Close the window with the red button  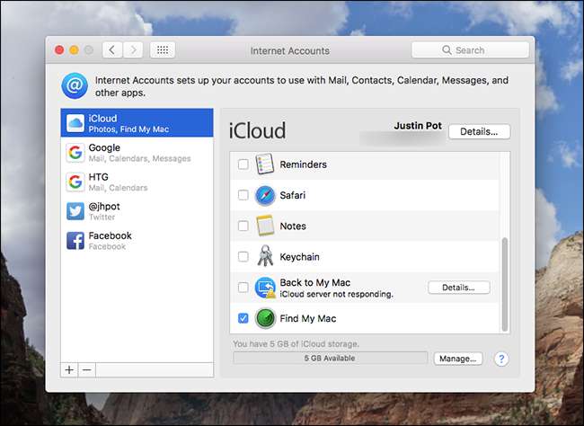[x=59, y=50]
